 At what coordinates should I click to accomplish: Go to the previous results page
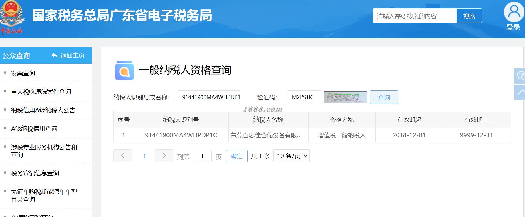point(123,156)
